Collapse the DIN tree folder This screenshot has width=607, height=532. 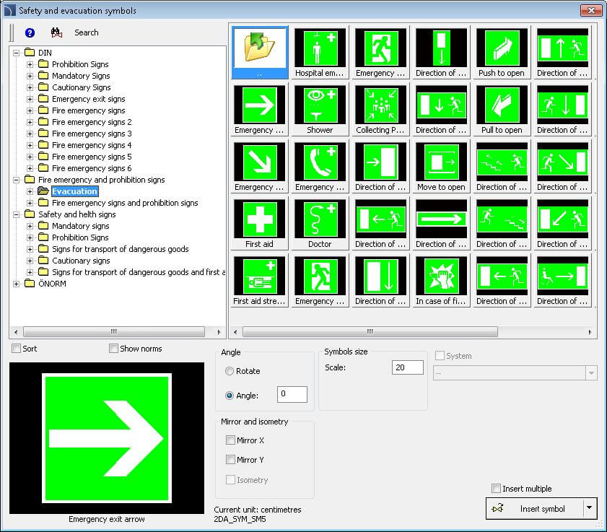pos(17,53)
